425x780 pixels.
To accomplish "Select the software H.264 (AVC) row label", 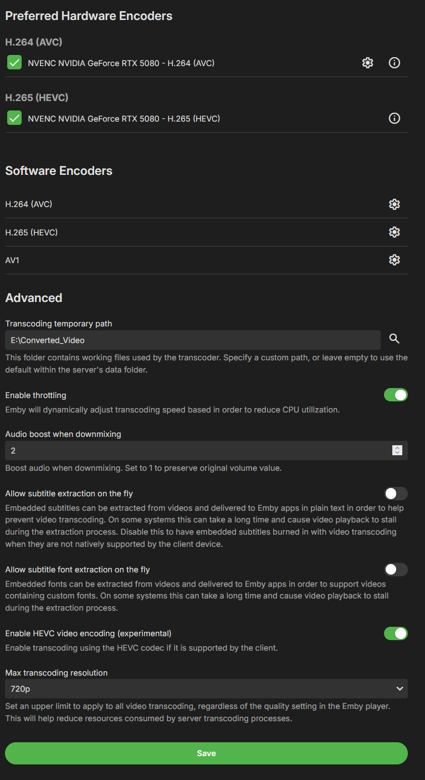I will point(29,204).
